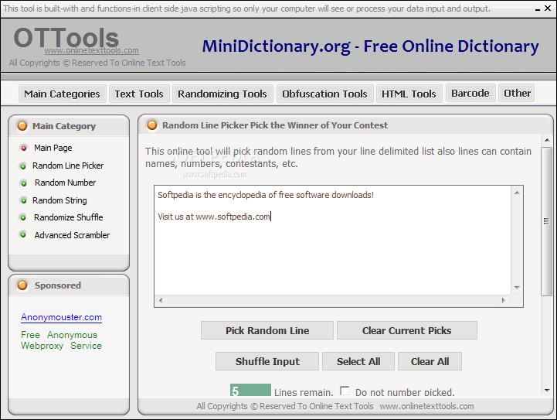Open Random Line Picker from sidebar
This screenshot has height=420, width=557.
(68, 166)
